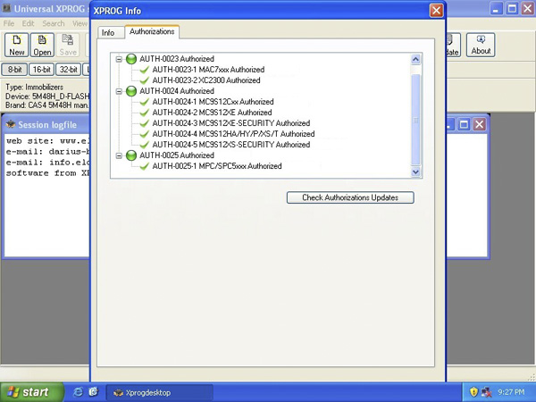Open the Edit menu
The height and width of the screenshot is (402, 536).
(29, 23)
